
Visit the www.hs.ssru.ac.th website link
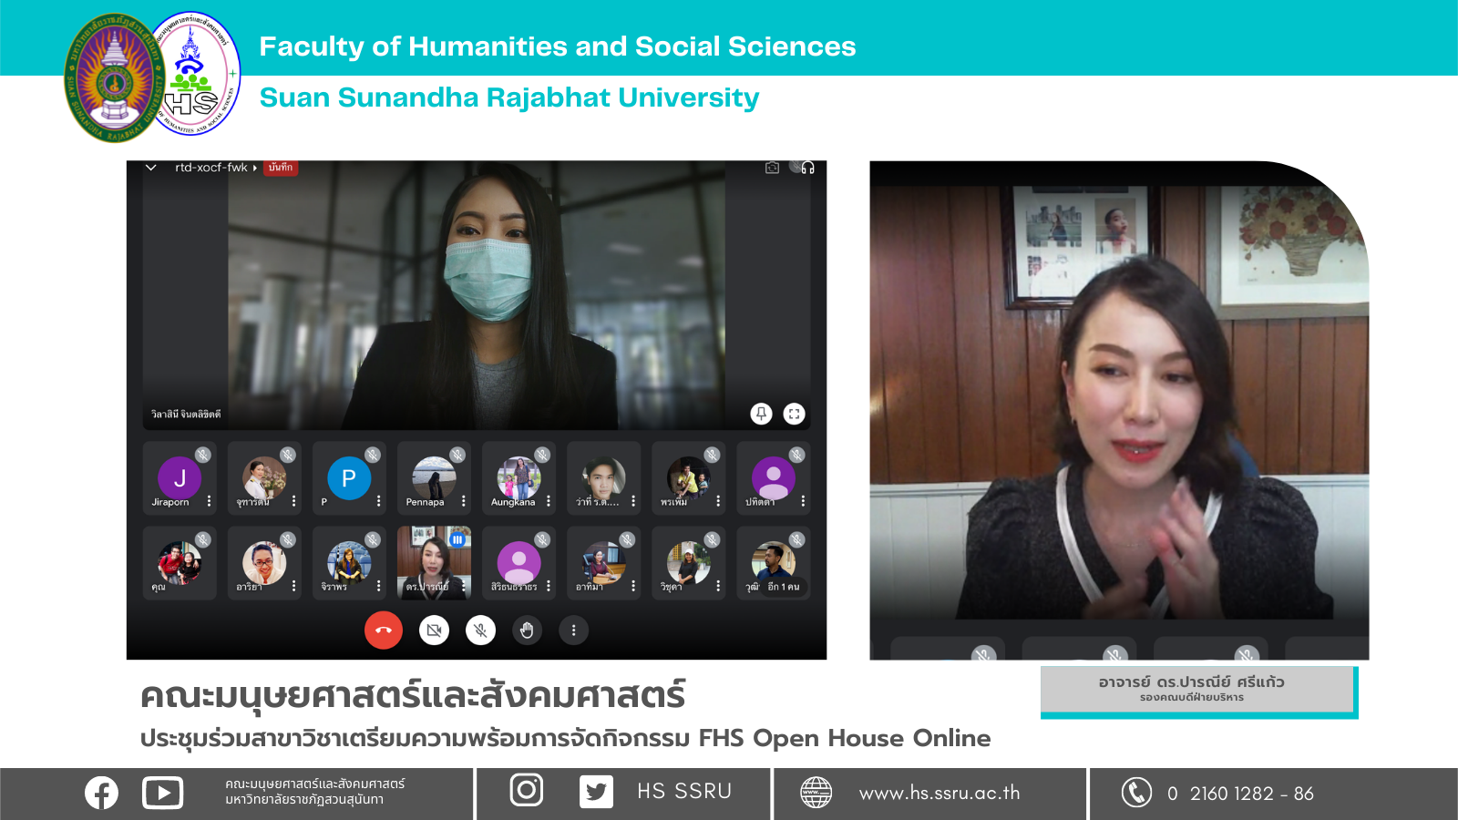939,793
